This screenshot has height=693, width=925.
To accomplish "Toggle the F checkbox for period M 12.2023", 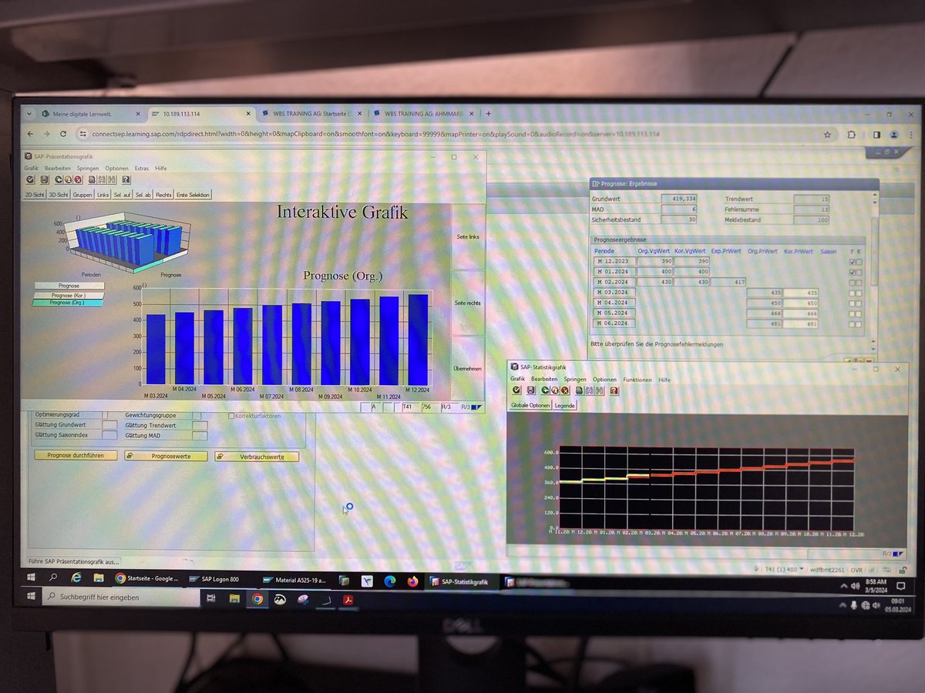I will [851, 262].
